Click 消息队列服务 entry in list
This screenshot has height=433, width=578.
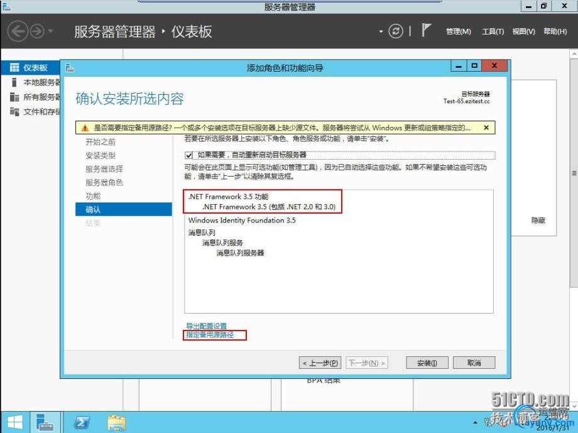coord(222,243)
